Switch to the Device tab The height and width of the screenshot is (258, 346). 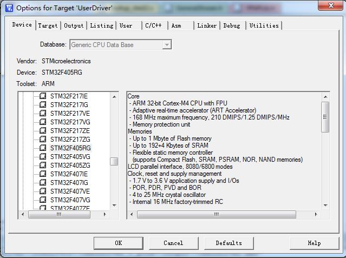22,25
